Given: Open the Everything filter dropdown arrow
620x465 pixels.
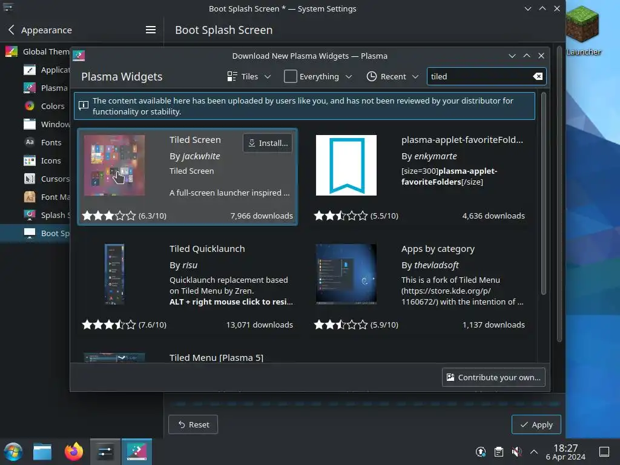Looking at the screenshot, I should click(348, 77).
